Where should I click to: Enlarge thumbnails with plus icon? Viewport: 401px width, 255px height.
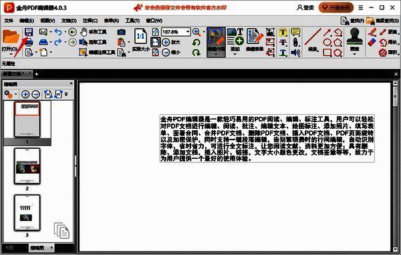coord(25,94)
